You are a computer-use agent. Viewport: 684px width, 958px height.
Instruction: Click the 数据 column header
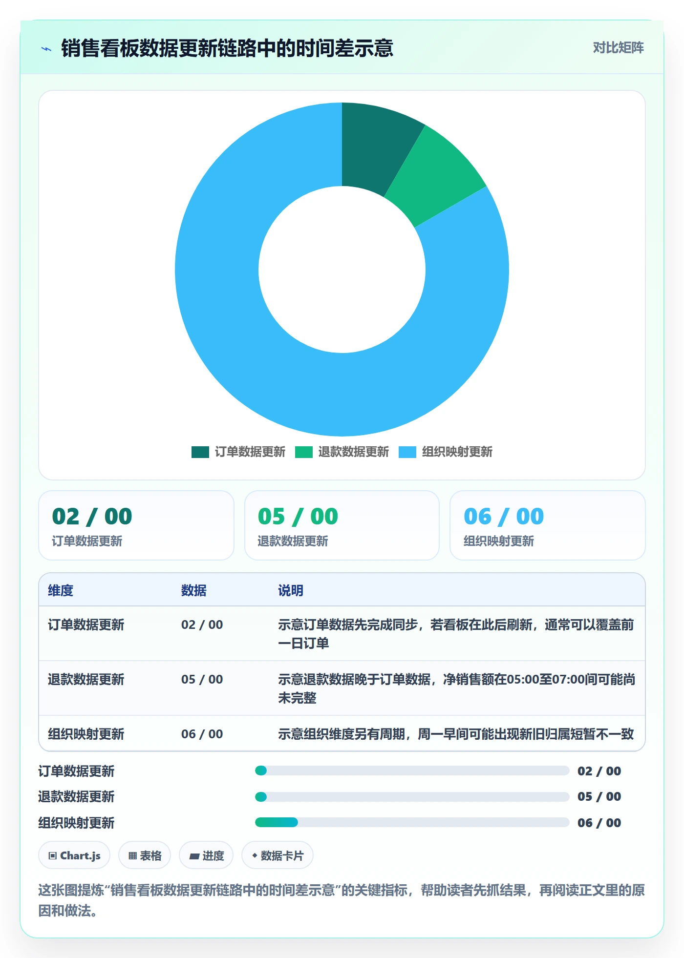tap(194, 591)
